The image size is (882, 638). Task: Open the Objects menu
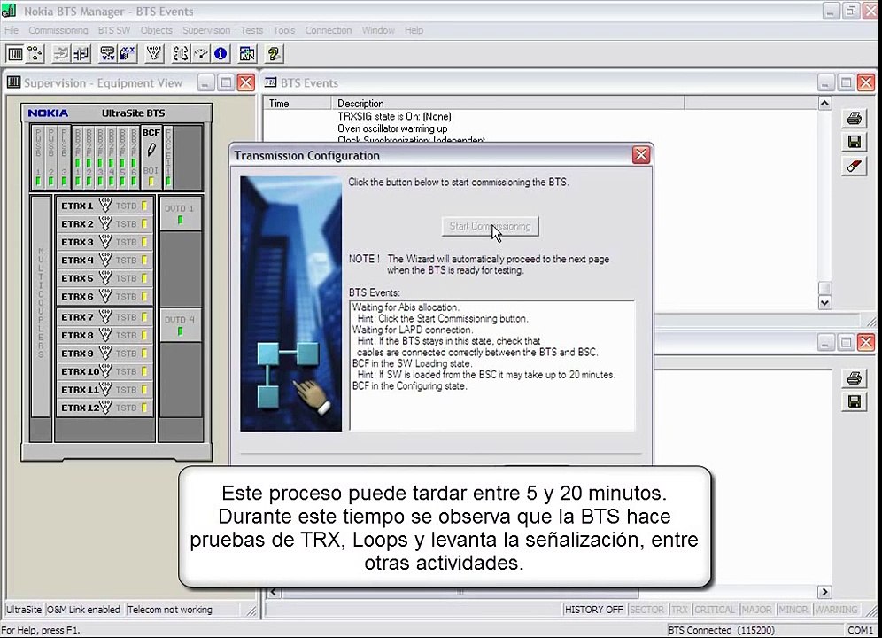(157, 30)
